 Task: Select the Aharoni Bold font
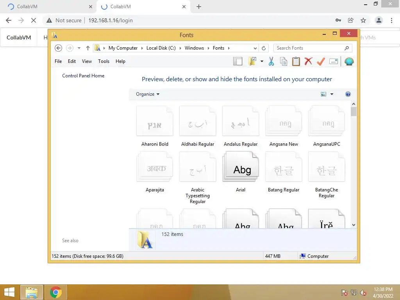point(155,127)
